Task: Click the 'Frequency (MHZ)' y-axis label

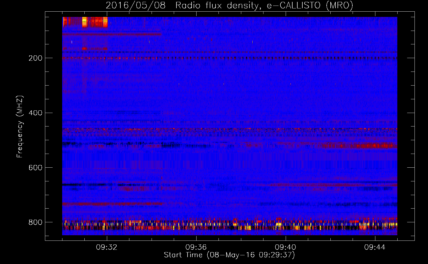Action: point(20,127)
